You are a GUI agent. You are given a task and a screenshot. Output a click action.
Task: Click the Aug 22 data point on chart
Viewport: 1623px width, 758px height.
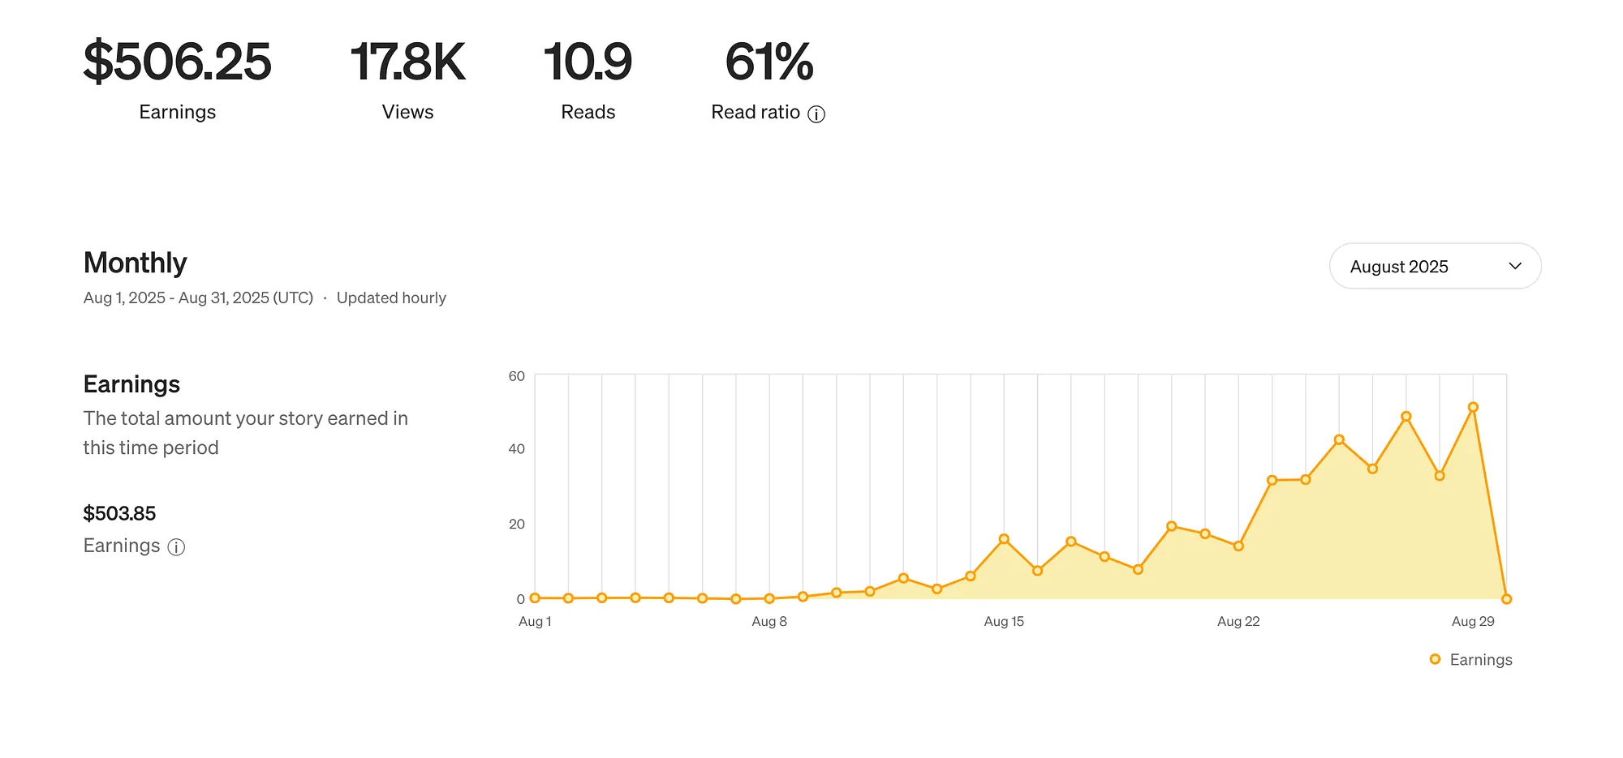pos(1238,546)
